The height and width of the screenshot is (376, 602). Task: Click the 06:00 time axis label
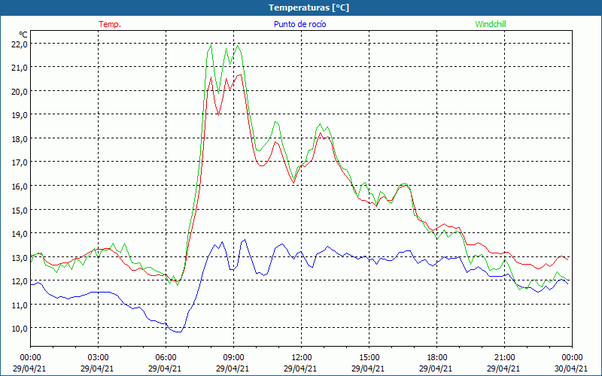click(166, 358)
